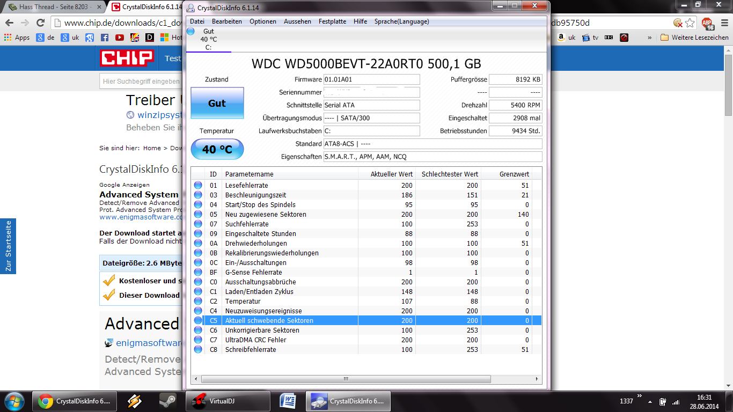The height and width of the screenshot is (412, 733).
Task: Open the Festplatte menu
Action: (x=332, y=21)
